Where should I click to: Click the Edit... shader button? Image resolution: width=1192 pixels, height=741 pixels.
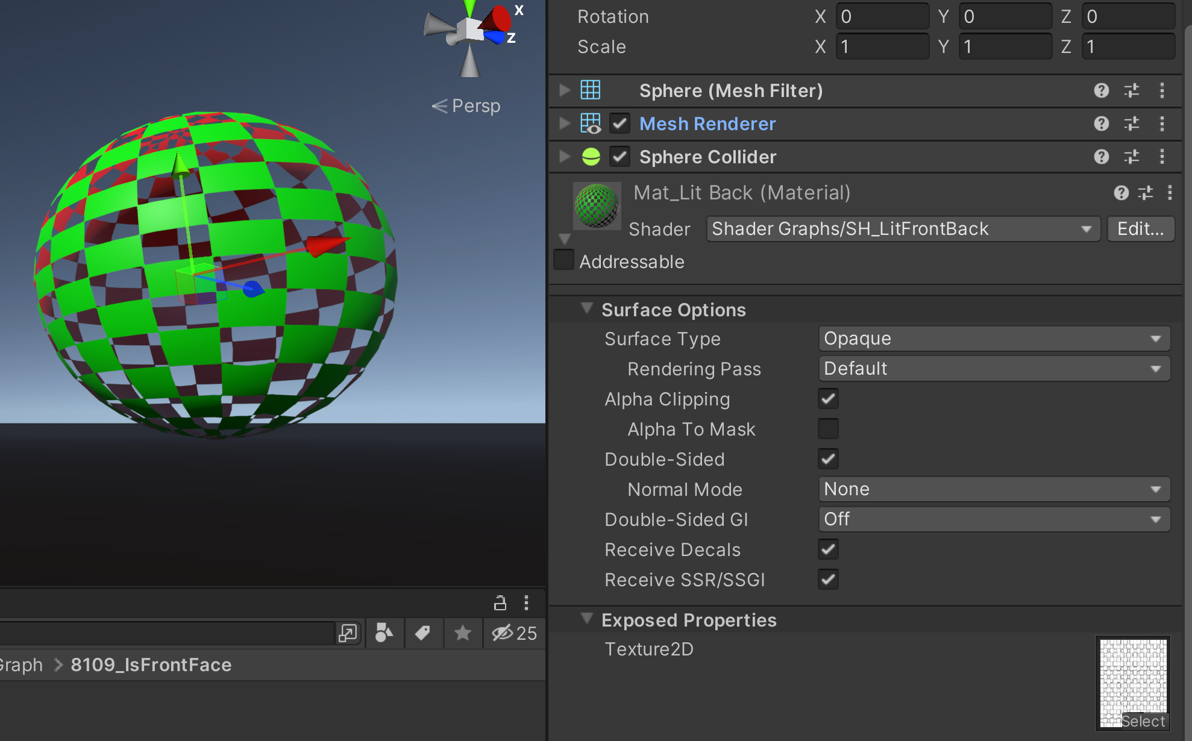click(x=1140, y=229)
